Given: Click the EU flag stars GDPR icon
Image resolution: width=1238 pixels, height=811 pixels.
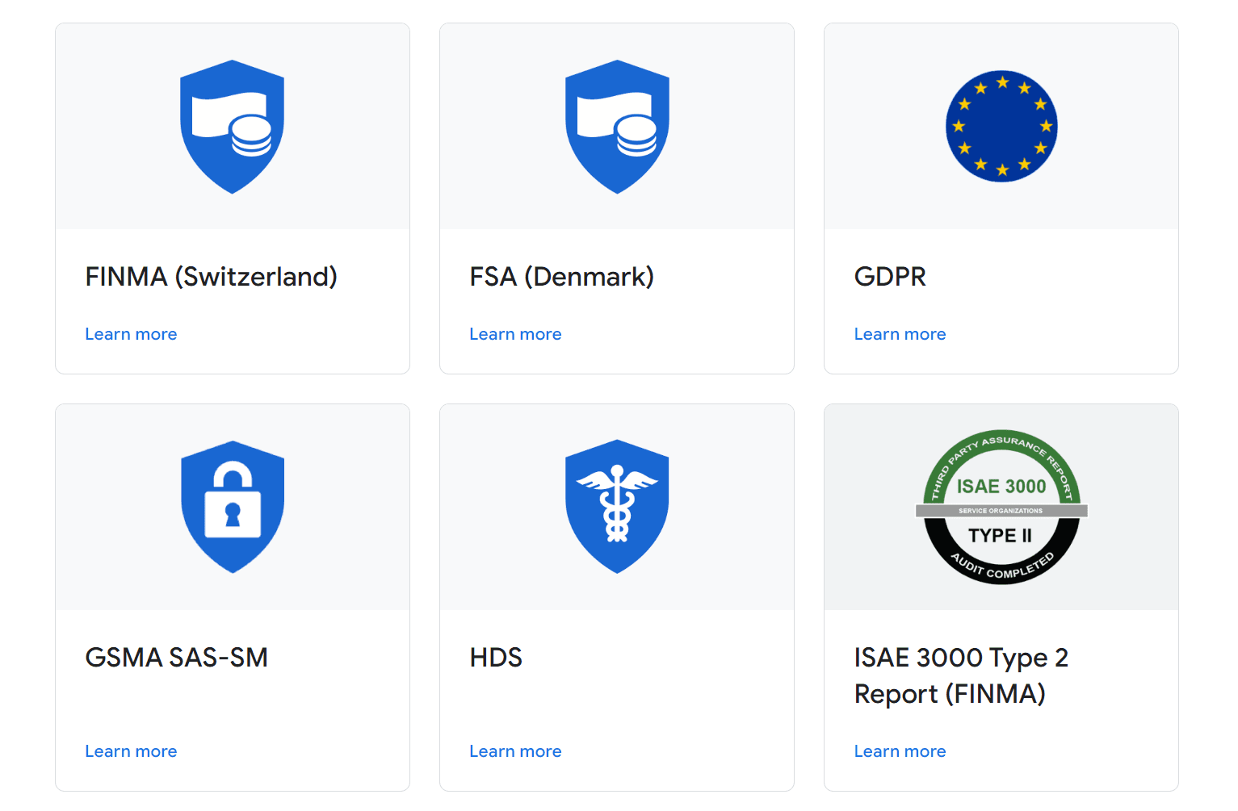Looking at the screenshot, I should tap(1001, 127).
